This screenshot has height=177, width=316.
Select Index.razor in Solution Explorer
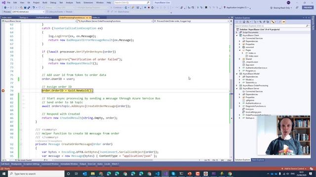[x=253, y=56]
